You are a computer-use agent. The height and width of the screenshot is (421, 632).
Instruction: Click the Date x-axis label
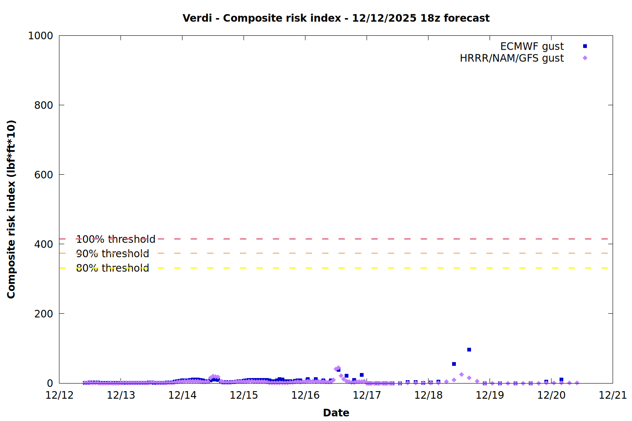point(336,413)
